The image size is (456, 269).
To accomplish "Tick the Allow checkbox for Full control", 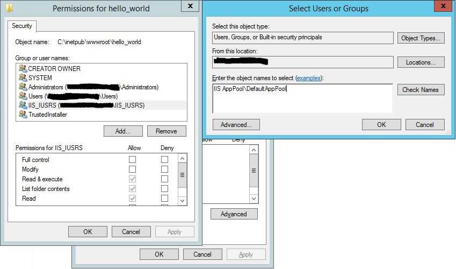I will point(132,159).
